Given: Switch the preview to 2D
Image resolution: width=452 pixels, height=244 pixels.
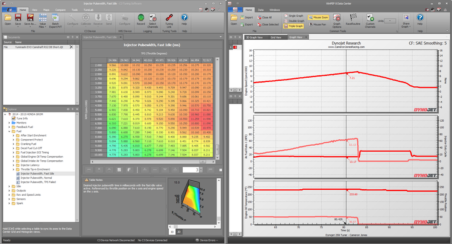Looking at the screenshot, I should click(x=179, y=231).
